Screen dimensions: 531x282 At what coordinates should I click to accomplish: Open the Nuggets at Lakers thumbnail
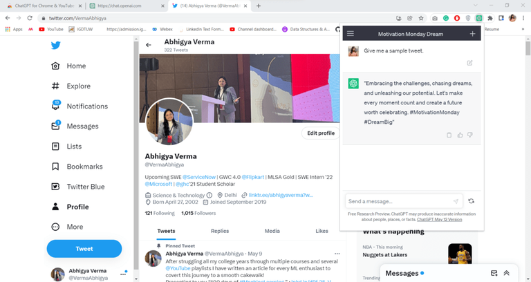pyautogui.click(x=460, y=254)
